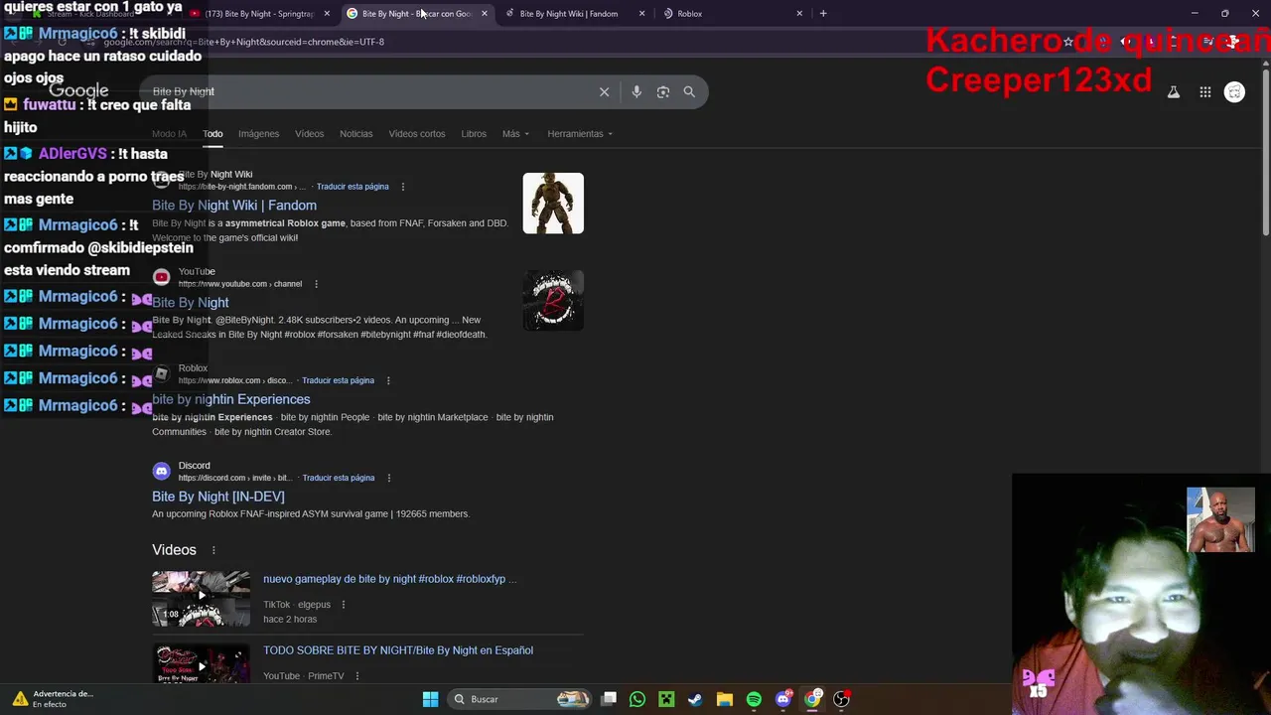Viewport: 1271px width, 715px height.
Task: Close the Bite By Night Wiki Fandom tab
Action: [x=641, y=14]
